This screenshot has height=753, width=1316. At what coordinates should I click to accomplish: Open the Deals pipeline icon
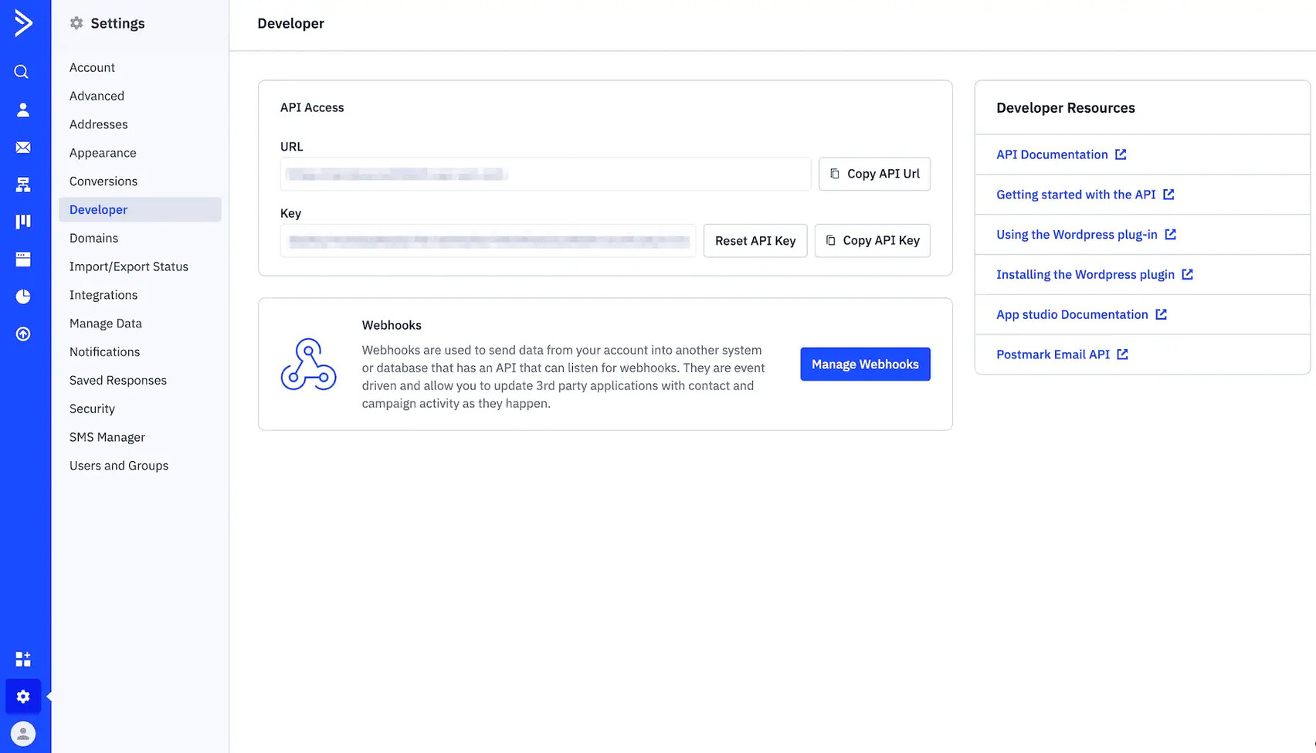point(22,222)
